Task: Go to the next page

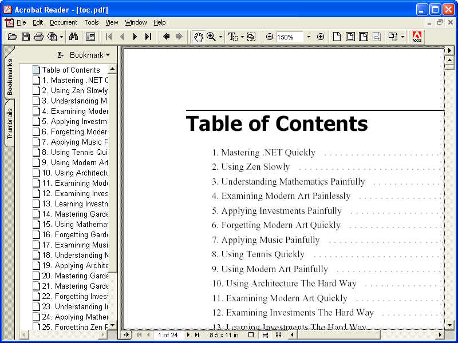Action: point(135,36)
